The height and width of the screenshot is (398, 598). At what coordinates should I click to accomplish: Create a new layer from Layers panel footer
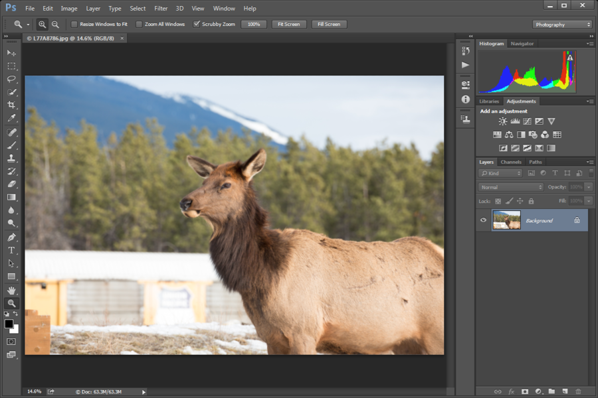click(x=565, y=391)
